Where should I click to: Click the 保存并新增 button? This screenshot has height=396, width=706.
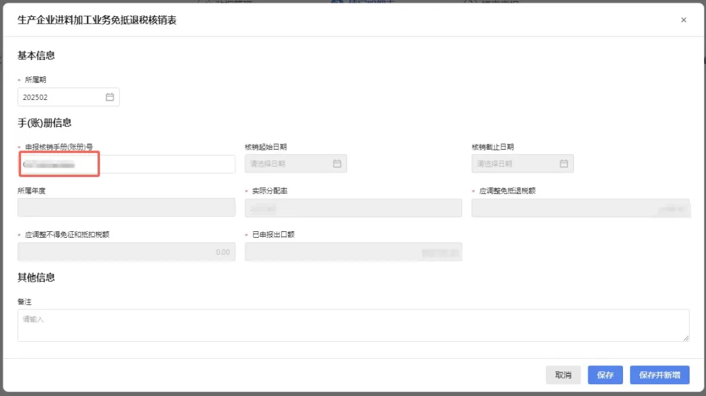pyautogui.click(x=660, y=374)
